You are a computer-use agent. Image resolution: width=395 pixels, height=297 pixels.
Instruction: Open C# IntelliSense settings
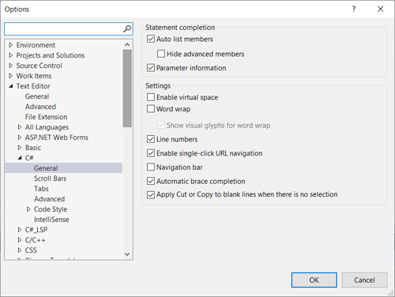click(51, 220)
